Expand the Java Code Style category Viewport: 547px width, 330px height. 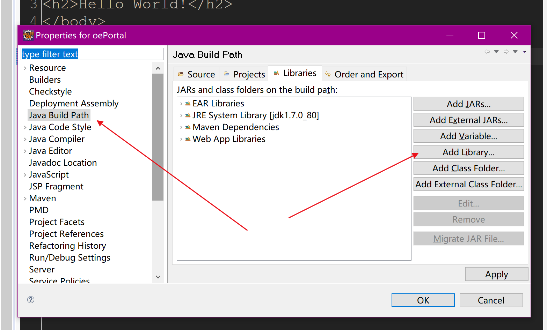click(25, 127)
